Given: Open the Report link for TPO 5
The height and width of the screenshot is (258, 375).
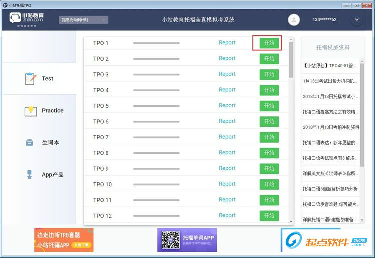Looking at the screenshot, I should (227, 105).
